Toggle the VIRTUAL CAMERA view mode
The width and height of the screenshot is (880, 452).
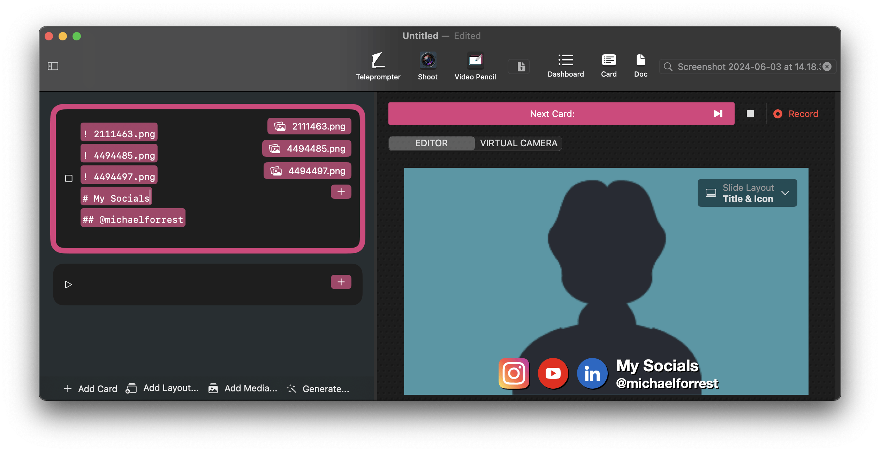pos(518,143)
